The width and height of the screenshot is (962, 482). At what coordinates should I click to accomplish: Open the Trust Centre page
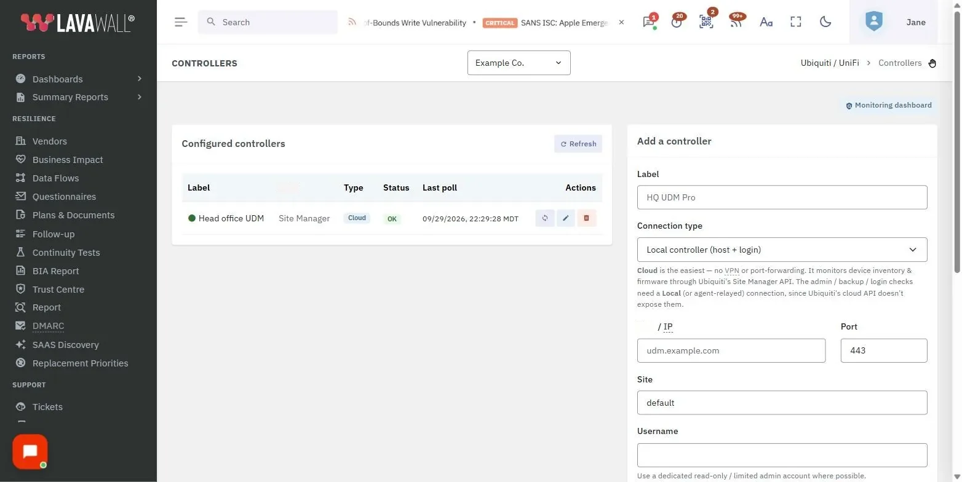(58, 290)
